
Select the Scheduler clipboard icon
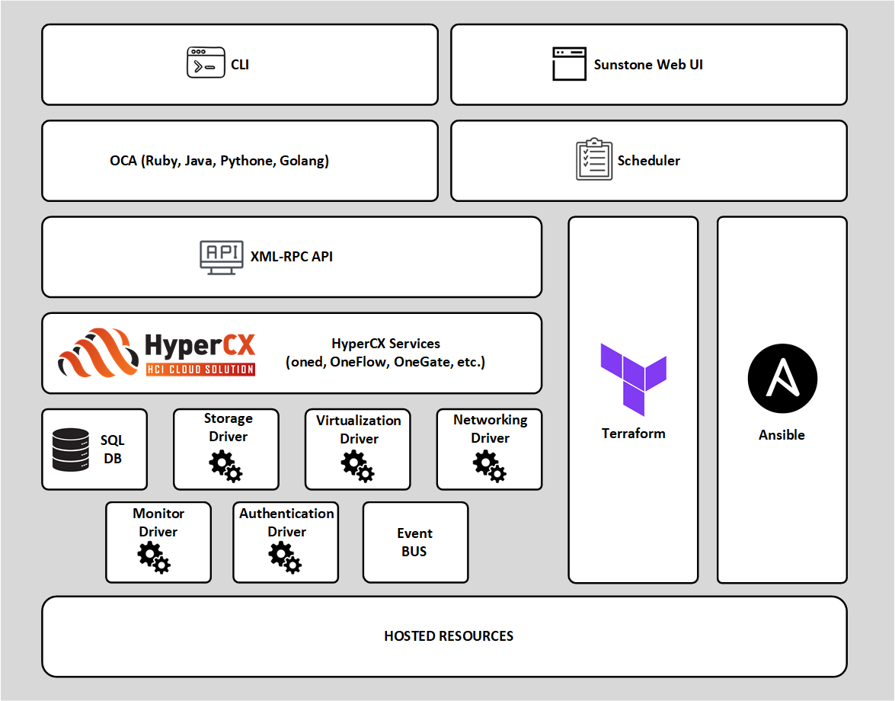(x=594, y=159)
